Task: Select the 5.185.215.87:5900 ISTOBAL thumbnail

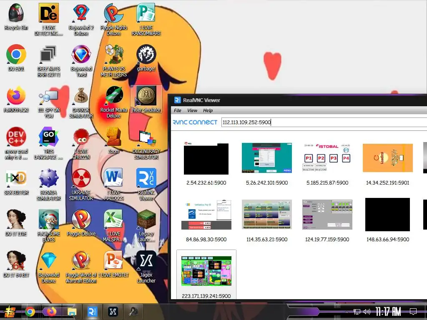Action: (x=327, y=158)
